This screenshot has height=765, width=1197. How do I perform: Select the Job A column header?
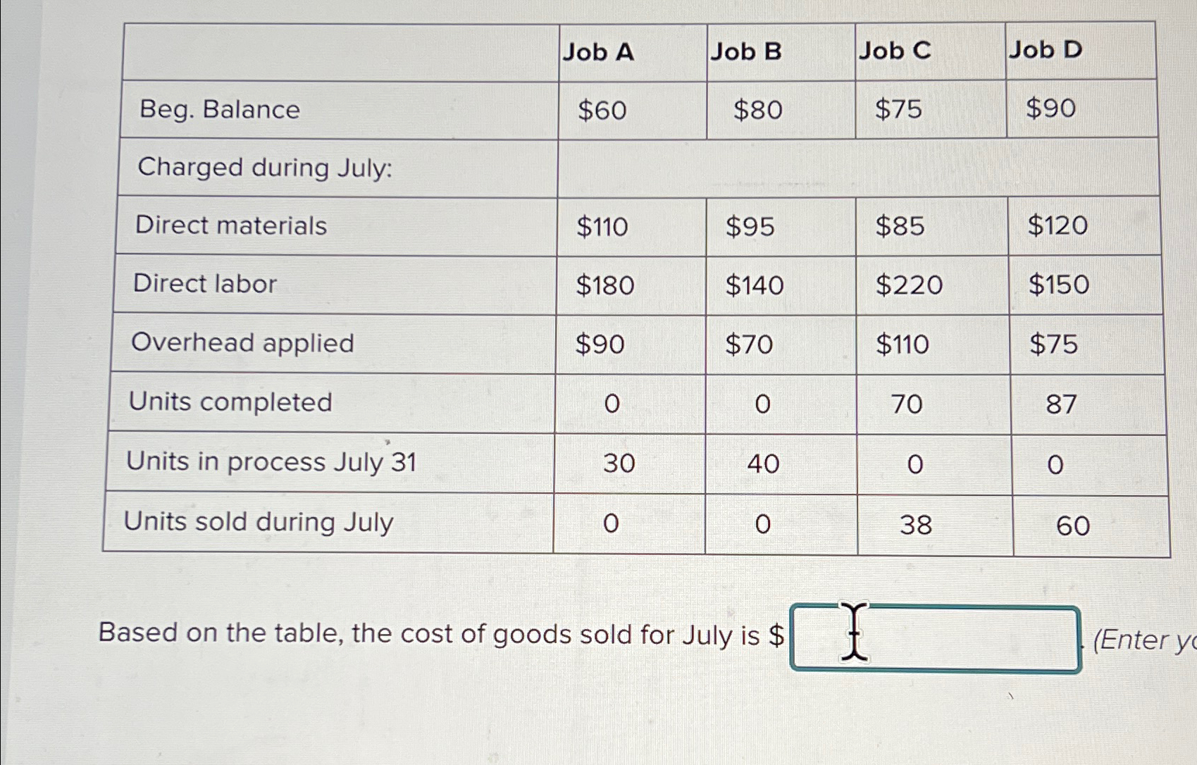(597, 51)
